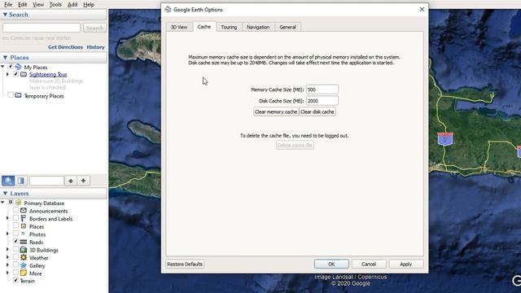Image resolution: width=521 pixels, height=293 pixels.
Task: Enable the Announcements layer checkbox
Action: click(15, 210)
